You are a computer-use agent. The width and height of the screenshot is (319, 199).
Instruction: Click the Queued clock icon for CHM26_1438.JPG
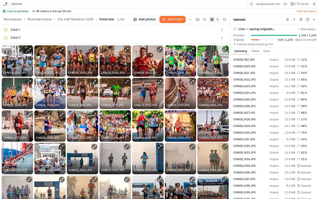[299, 186]
